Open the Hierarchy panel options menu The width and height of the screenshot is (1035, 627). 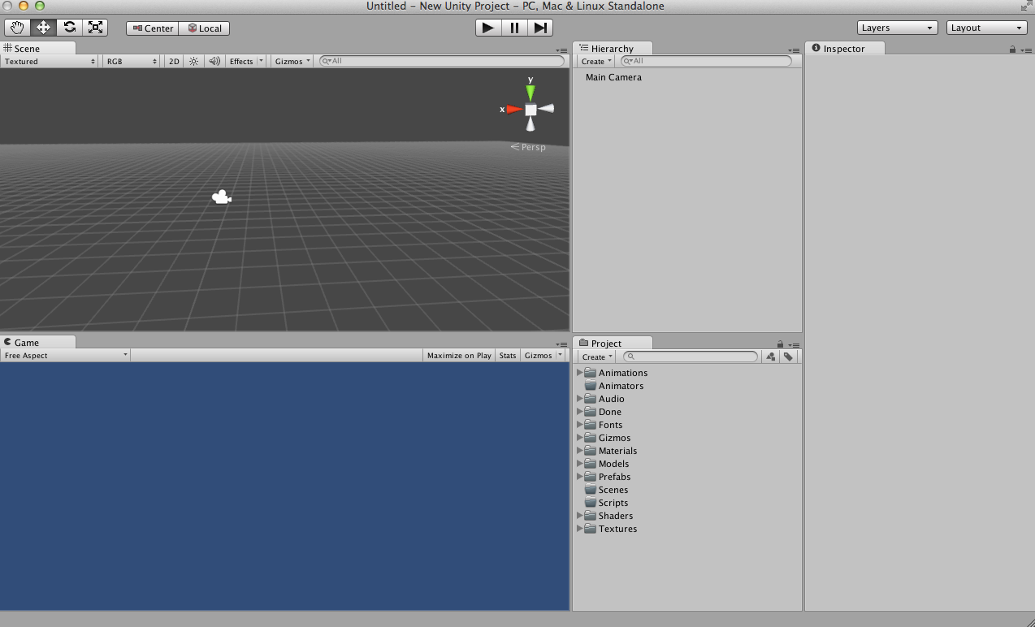[795, 50]
